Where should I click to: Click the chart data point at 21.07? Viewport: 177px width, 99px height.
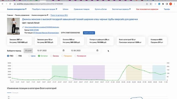(55, 76)
